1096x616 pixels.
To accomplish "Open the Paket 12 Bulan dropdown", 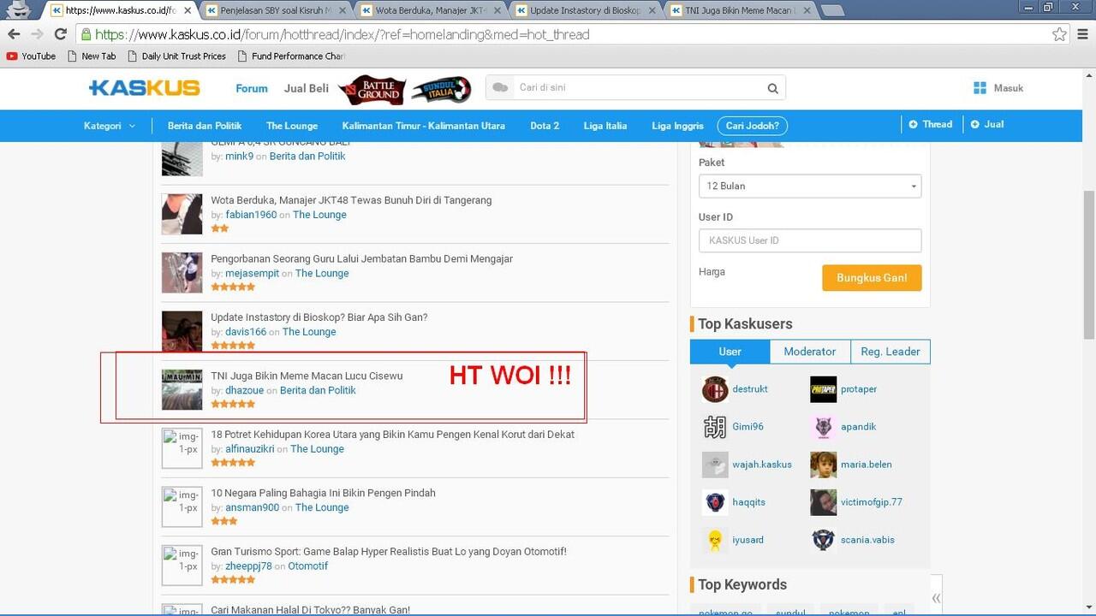I will pos(810,186).
